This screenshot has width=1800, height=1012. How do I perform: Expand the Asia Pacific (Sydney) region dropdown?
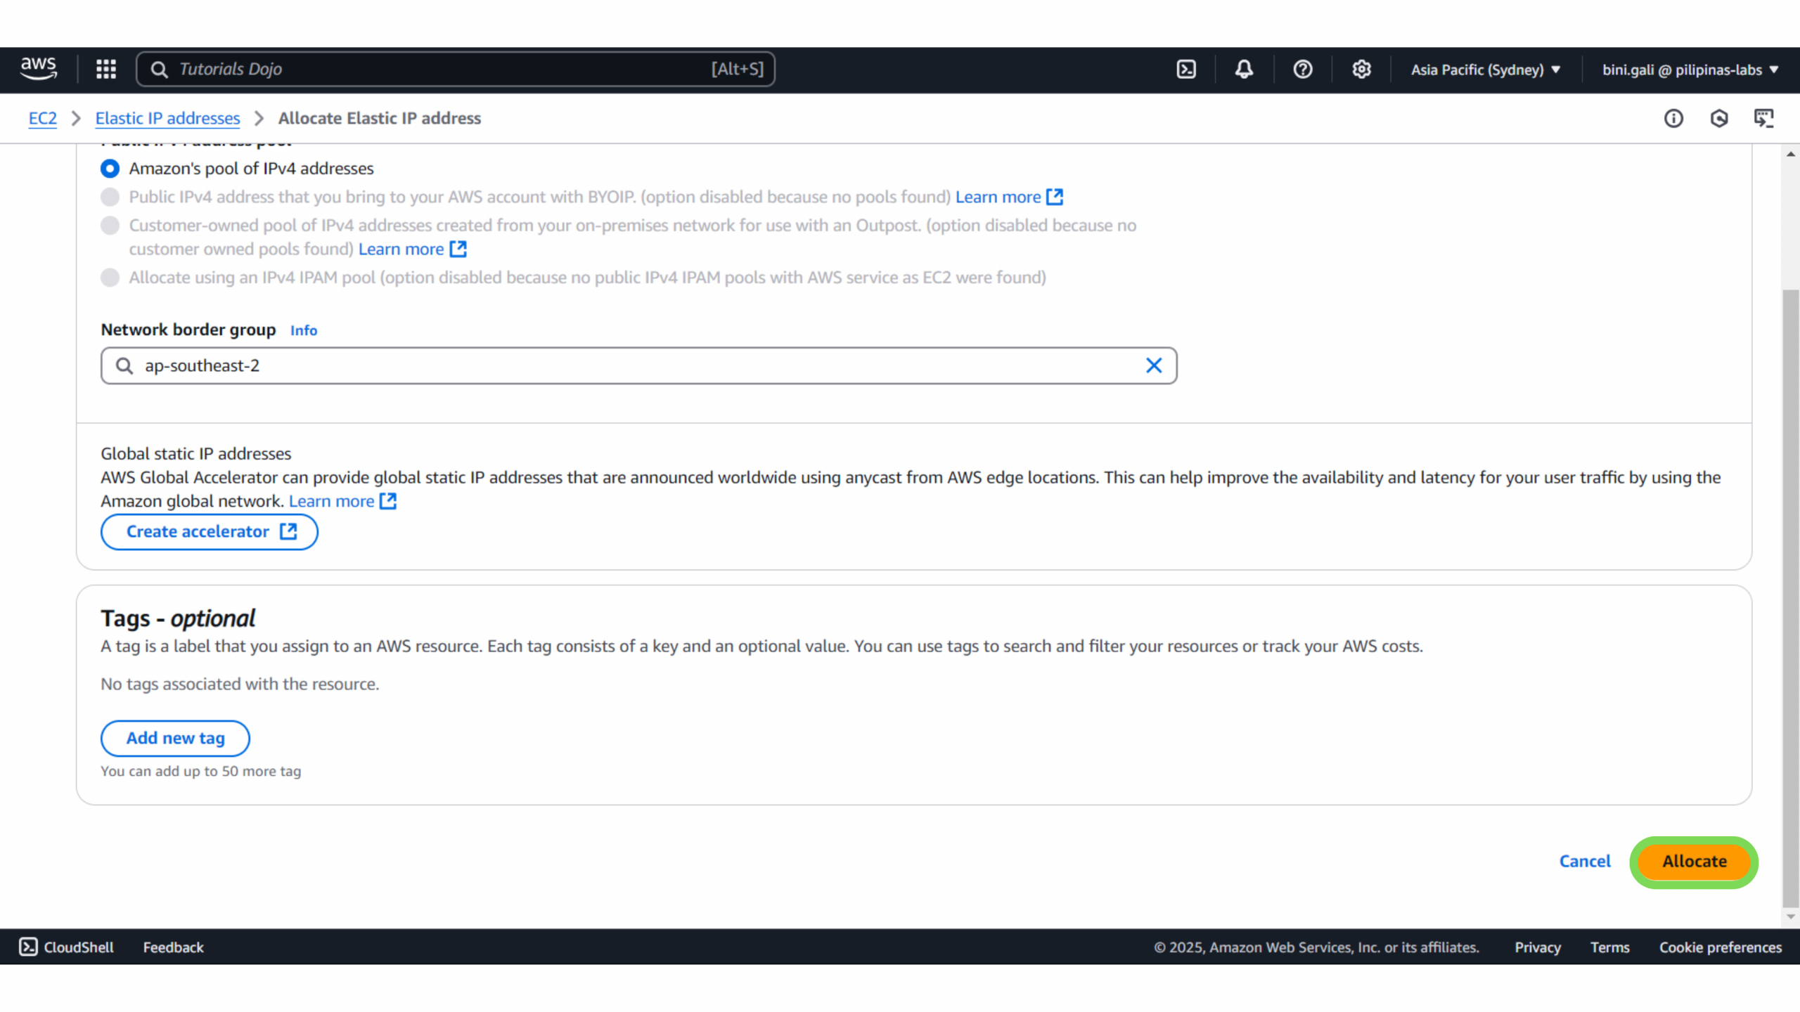click(1485, 70)
